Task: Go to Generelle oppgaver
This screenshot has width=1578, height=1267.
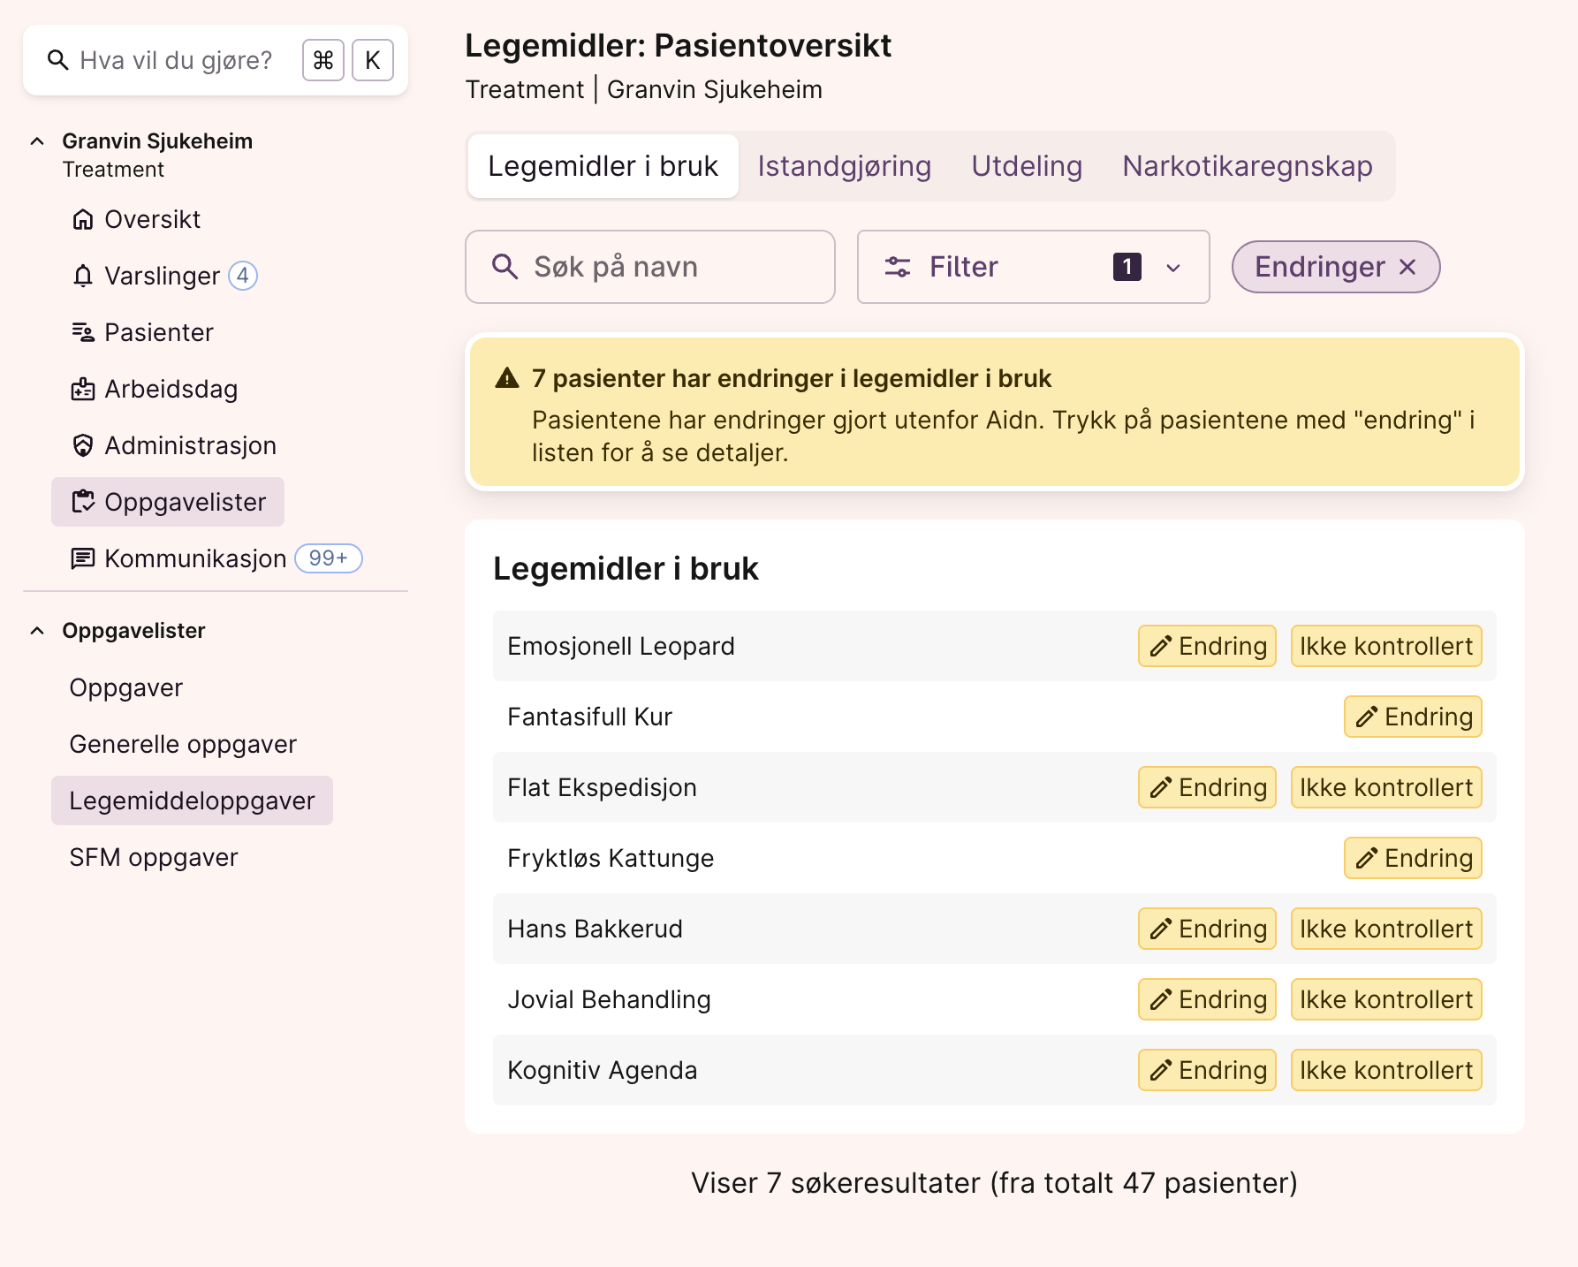Action: [x=183, y=744]
